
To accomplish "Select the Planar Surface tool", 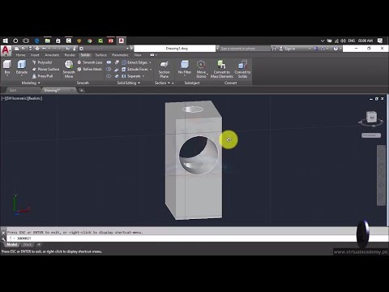I will (x=45, y=69).
